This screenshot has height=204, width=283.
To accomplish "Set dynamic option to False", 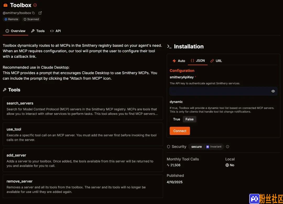I will click(189, 119).
